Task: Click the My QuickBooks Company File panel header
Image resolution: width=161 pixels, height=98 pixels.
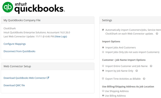Action: [48, 20]
